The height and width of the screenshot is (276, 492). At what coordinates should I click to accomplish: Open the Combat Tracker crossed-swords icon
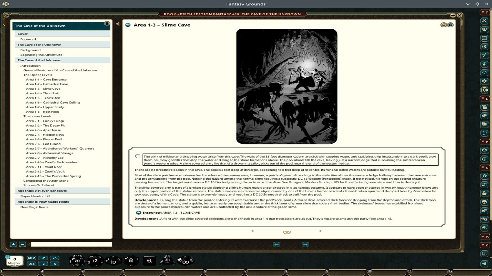[485, 21]
